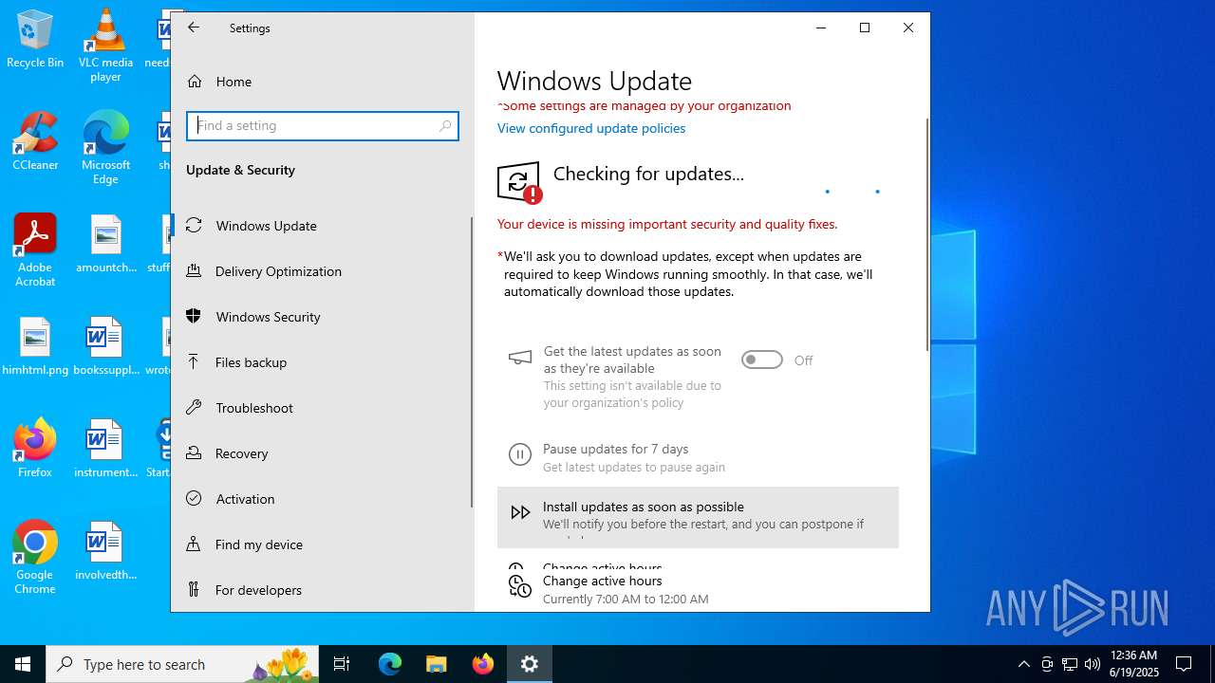Open instrument... Word document on desktop
This screenshot has width=1215, height=683.
coord(105,449)
